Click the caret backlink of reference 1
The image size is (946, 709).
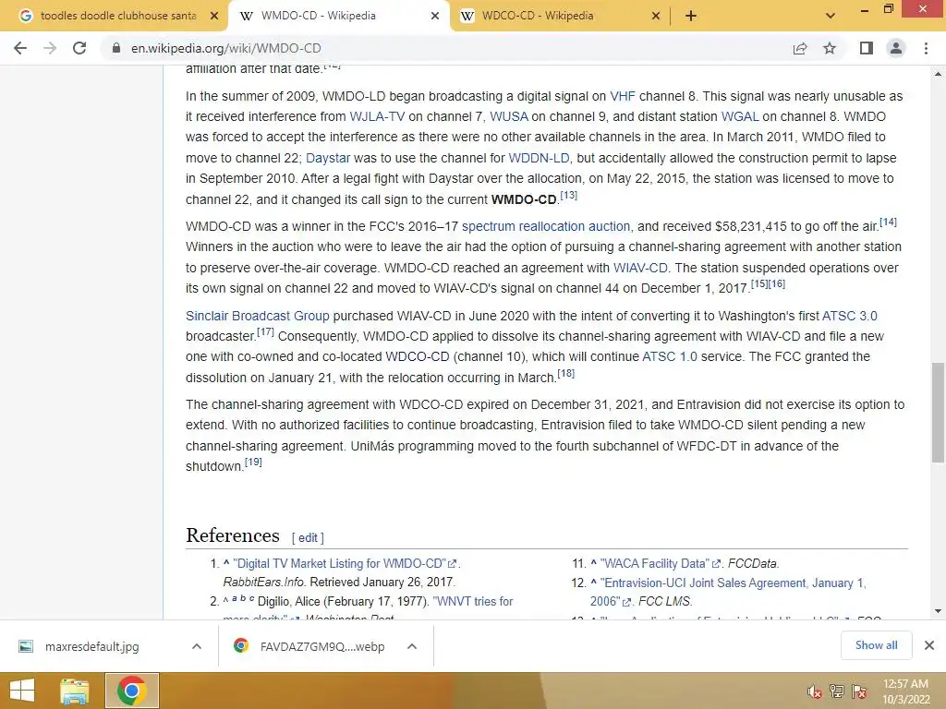point(226,563)
